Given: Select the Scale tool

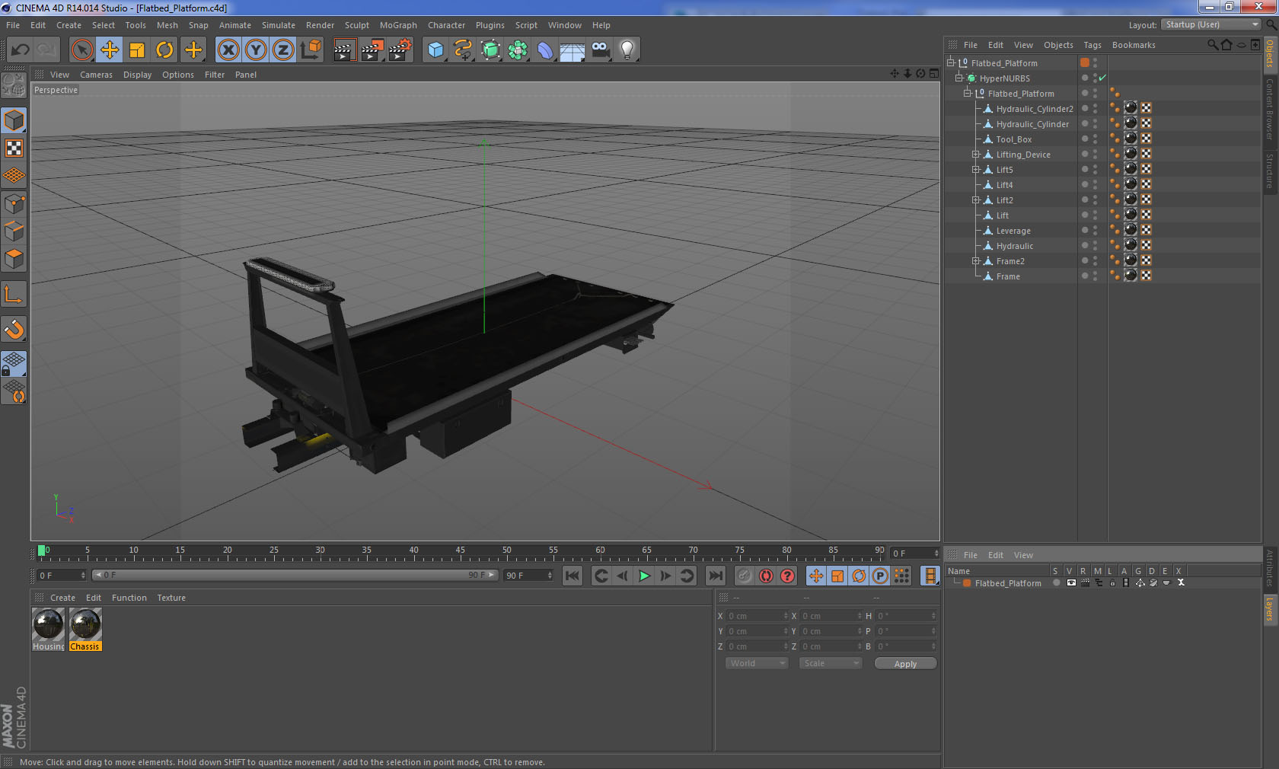Looking at the screenshot, I should coord(137,50).
